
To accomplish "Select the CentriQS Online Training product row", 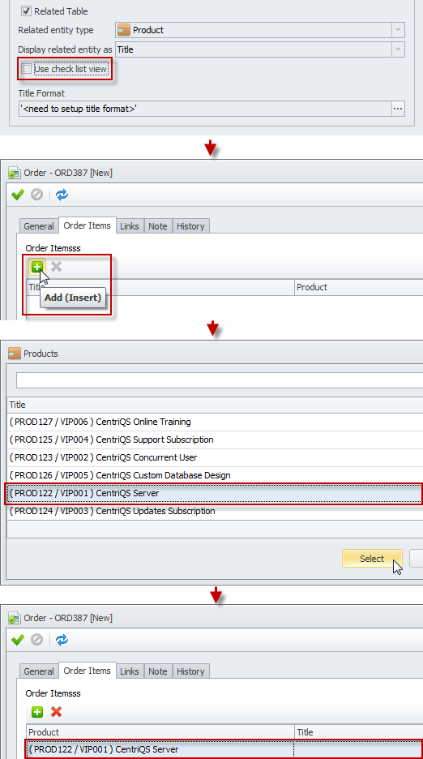I will pyautogui.click(x=215, y=422).
